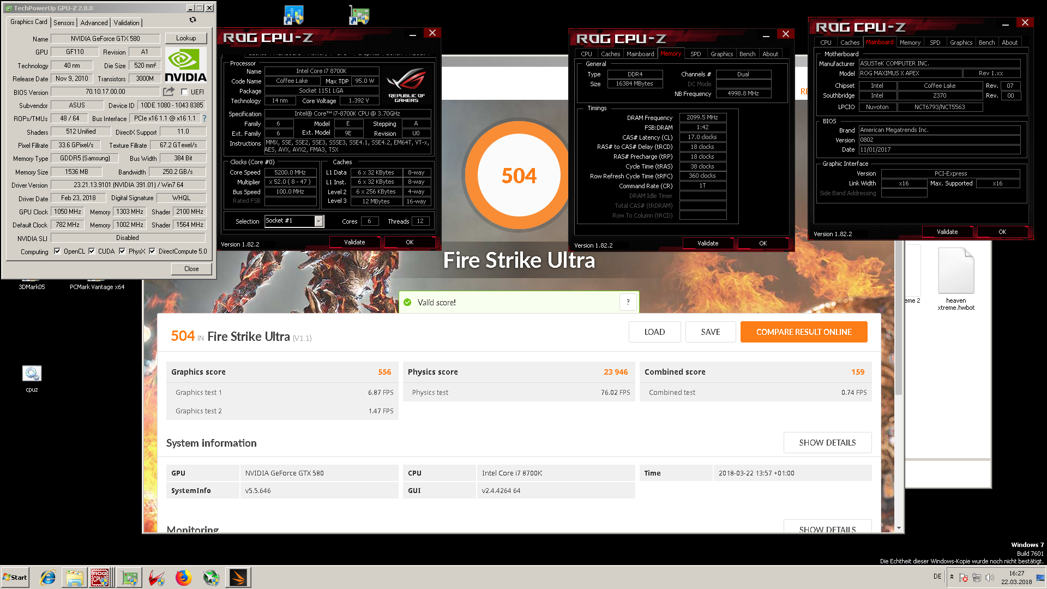Open Firefox from the taskbar
This screenshot has height=589, width=1047.
(184, 578)
